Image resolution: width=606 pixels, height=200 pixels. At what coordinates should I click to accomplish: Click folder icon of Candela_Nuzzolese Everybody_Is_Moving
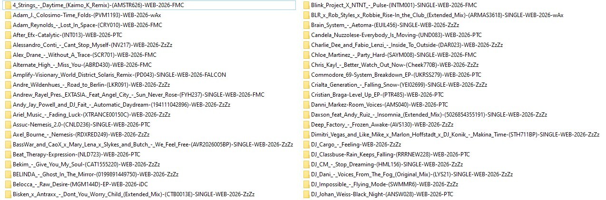306,35
